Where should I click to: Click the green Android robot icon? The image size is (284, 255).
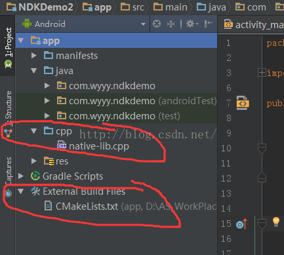27,24
